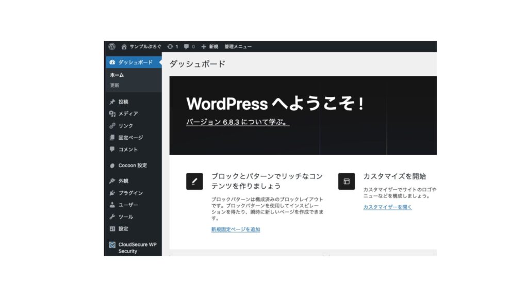Viewport: 528px width, 297px height.
Task: Open the 更新 submenu item
Action: [115, 85]
